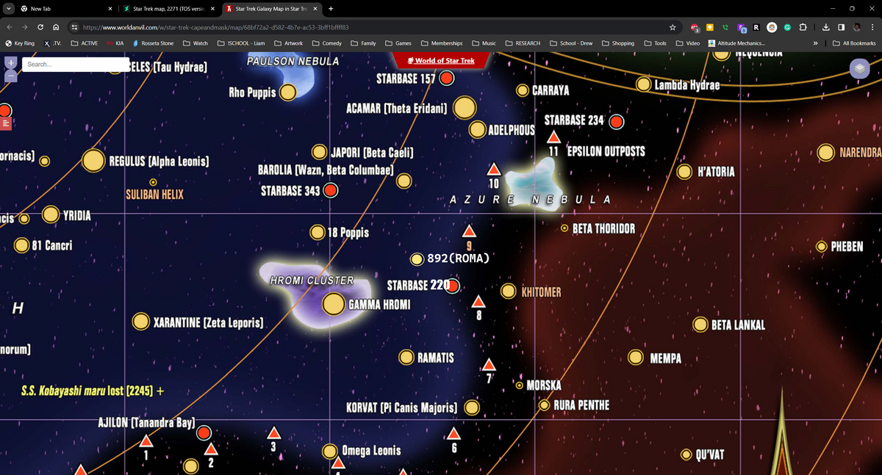Select outpost 8 triangle marker
This screenshot has height=475, width=882.
tap(478, 301)
